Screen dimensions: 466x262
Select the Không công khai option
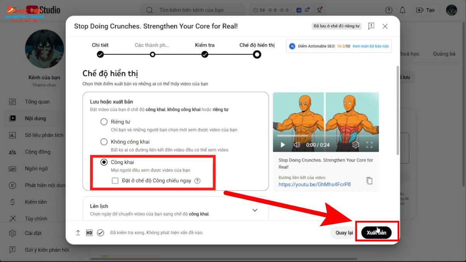tap(104, 142)
